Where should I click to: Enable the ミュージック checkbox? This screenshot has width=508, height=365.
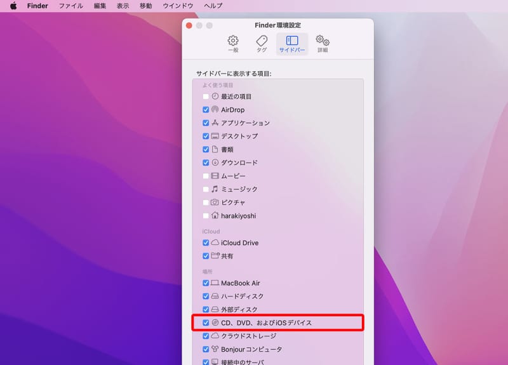(206, 189)
